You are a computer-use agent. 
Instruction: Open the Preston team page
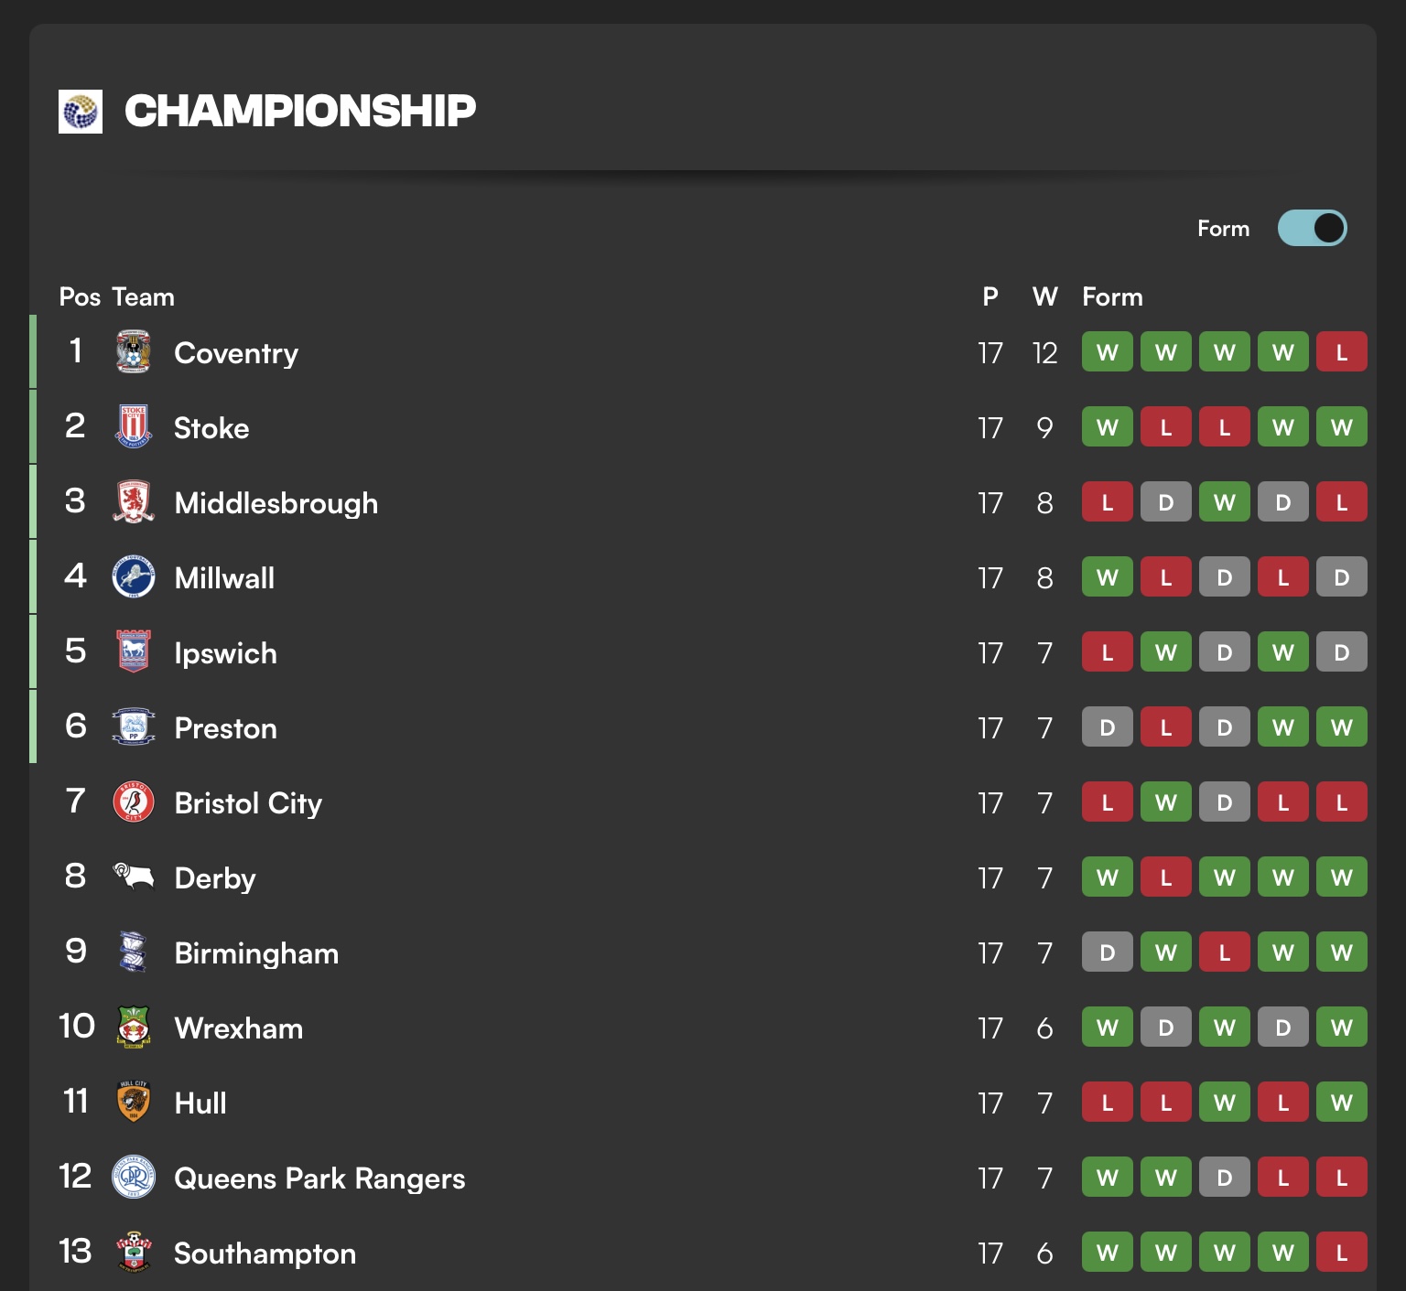click(225, 728)
